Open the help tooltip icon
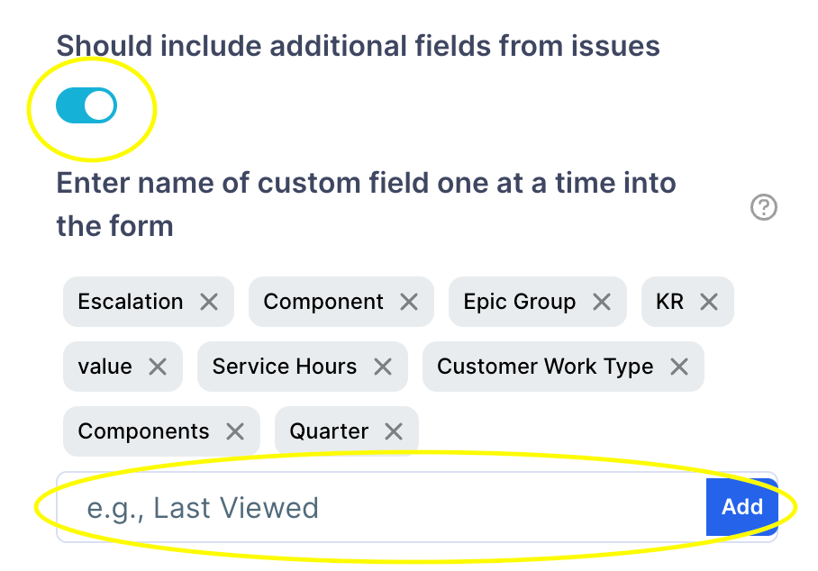Viewport: 818px width, 571px height. 763,207
